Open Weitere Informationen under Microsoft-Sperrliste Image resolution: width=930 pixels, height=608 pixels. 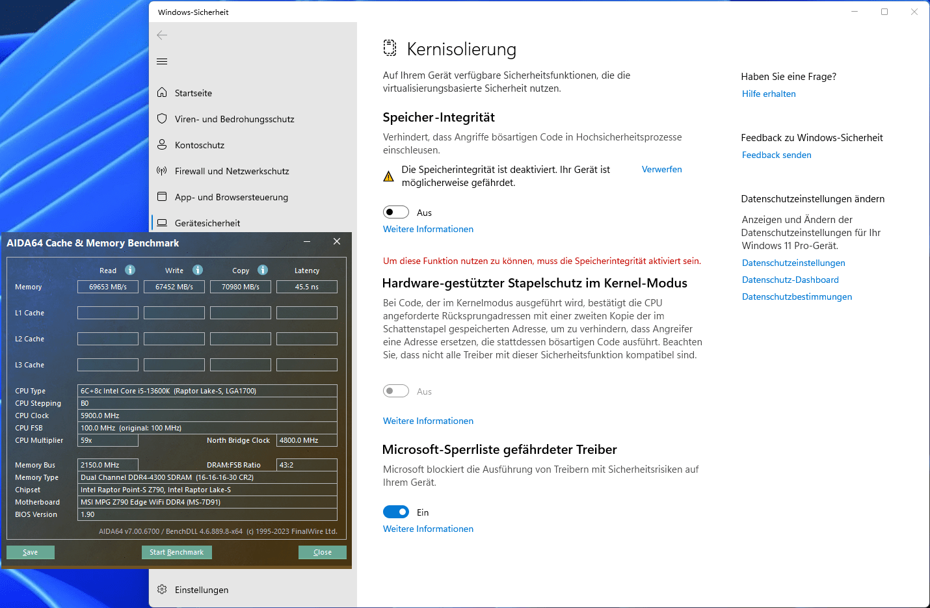[x=428, y=529]
